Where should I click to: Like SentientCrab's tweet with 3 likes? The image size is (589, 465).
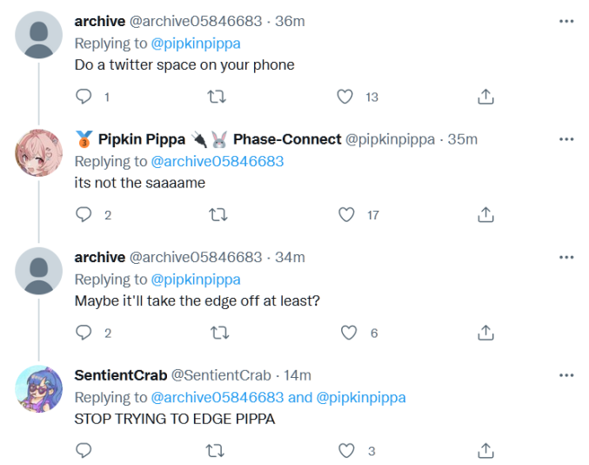click(x=346, y=451)
